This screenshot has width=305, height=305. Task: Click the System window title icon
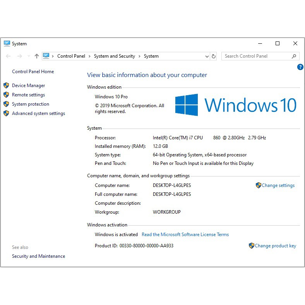coord(7,43)
